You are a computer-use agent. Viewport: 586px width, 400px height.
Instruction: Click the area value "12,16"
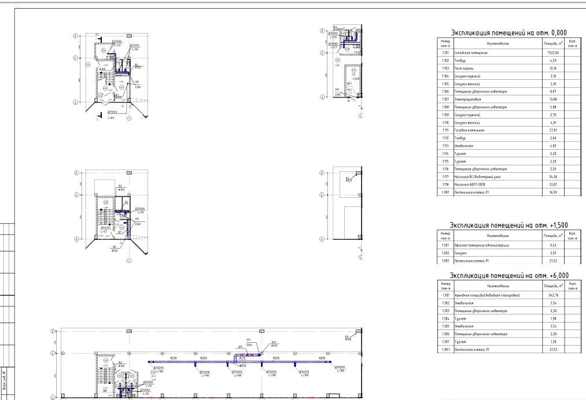click(x=554, y=68)
